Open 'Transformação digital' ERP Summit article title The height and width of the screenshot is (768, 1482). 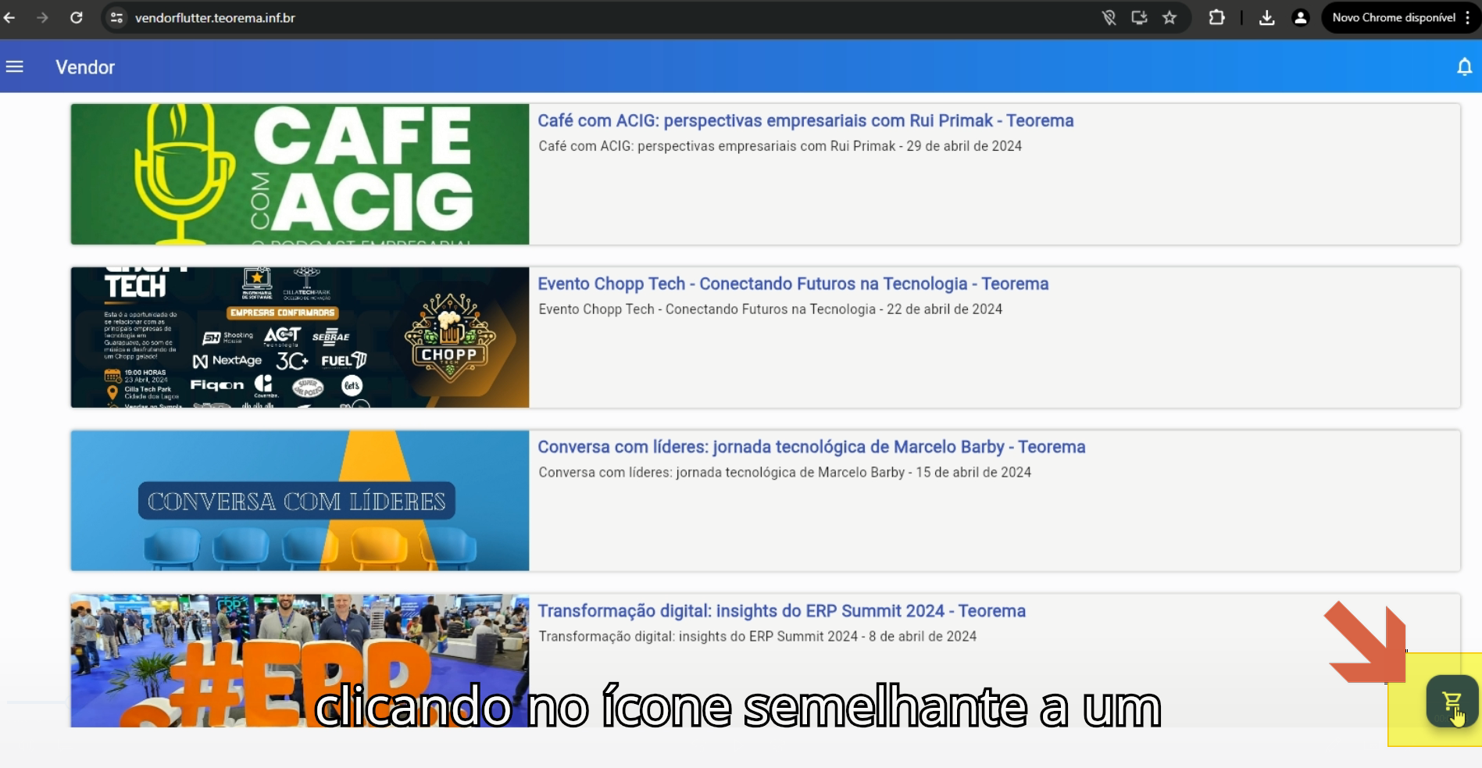[x=781, y=611]
